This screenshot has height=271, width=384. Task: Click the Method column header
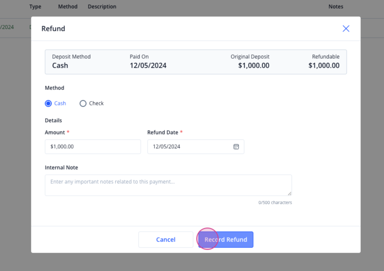click(x=68, y=6)
